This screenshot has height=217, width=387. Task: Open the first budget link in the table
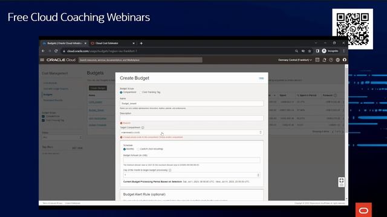coord(96,102)
